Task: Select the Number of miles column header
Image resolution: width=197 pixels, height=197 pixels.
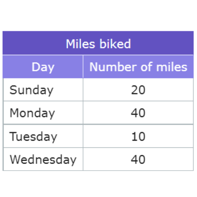Action: 138,67
